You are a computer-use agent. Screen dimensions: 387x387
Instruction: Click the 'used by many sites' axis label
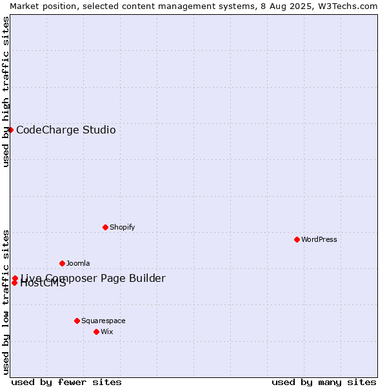coord(324,382)
